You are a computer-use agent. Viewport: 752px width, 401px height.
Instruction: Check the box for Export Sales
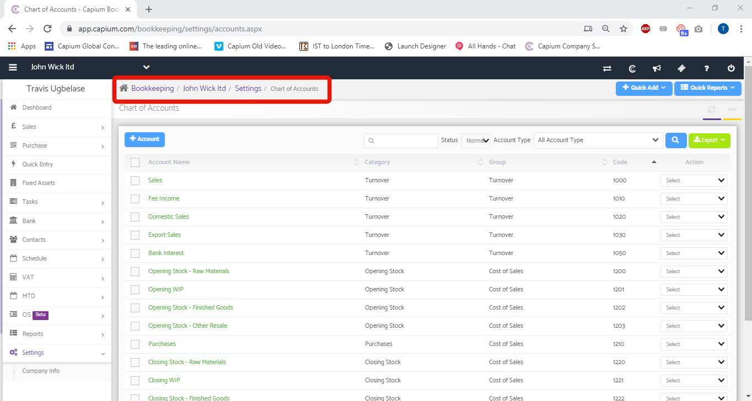(135, 235)
